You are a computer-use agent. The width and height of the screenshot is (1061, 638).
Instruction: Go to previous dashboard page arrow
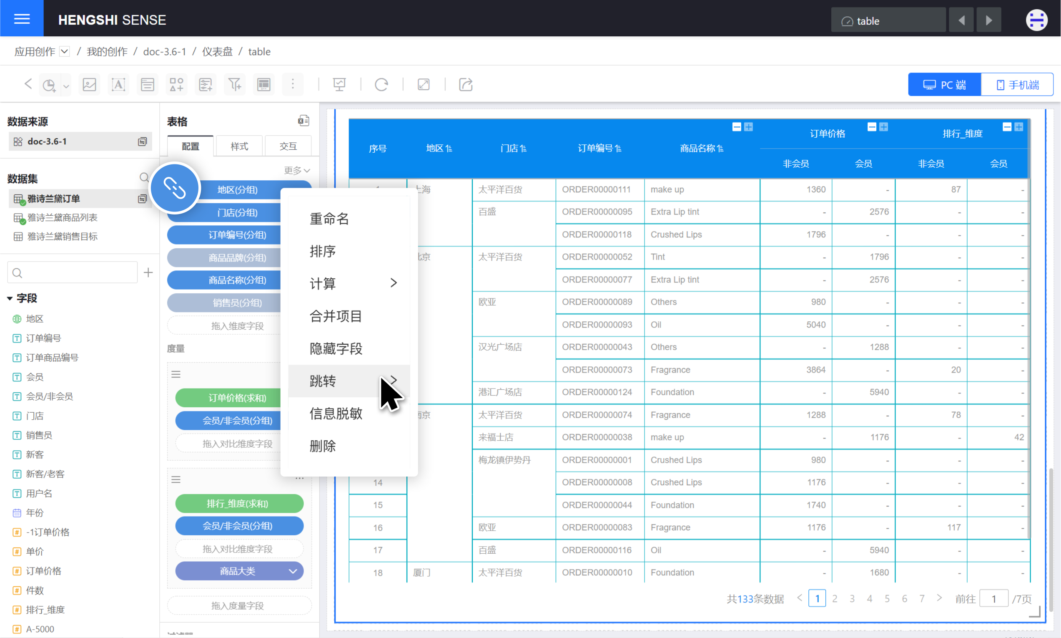961,20
